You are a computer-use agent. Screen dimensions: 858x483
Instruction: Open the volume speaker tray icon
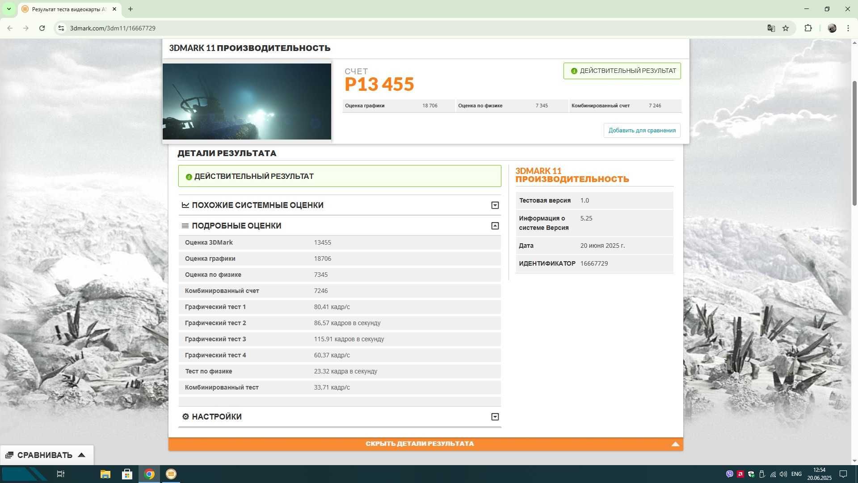(783, 474)
